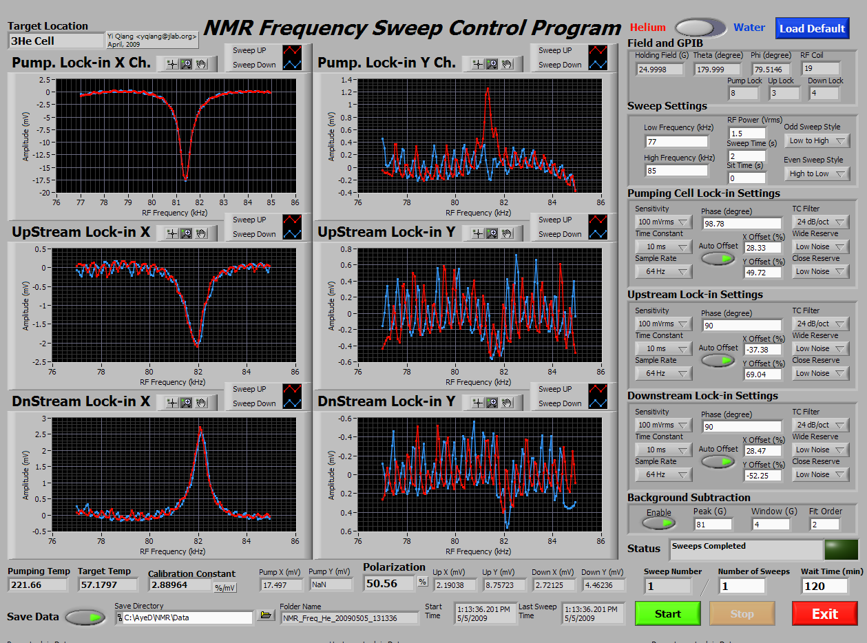Select pan hand tool on Pump. Lock-in Y graph

click(x=508, y=64)
